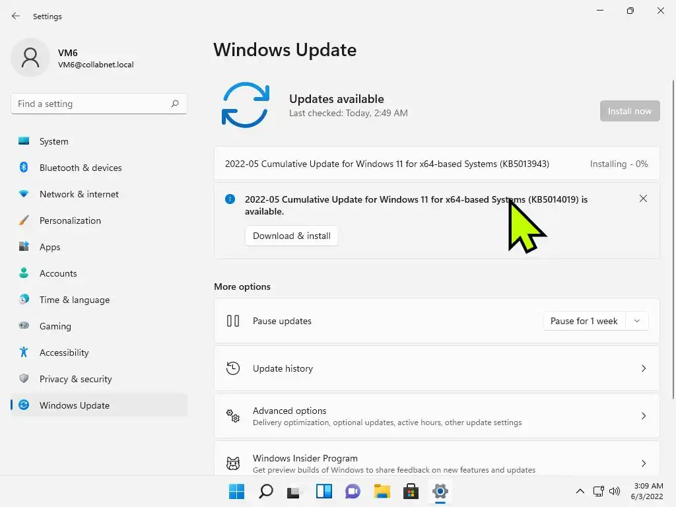
Task: Open File Explorer from the taskbar
Action: pos(382,491)
